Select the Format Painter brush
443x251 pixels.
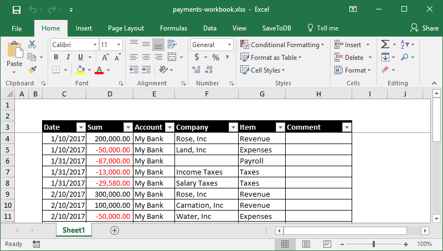[32, 69]
